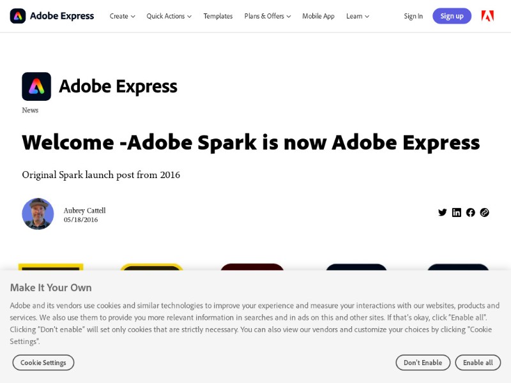This screenshot has height=383, width=511.
Task: Open Plans & Offers dropdown
Action: click(x=268, y=16)
